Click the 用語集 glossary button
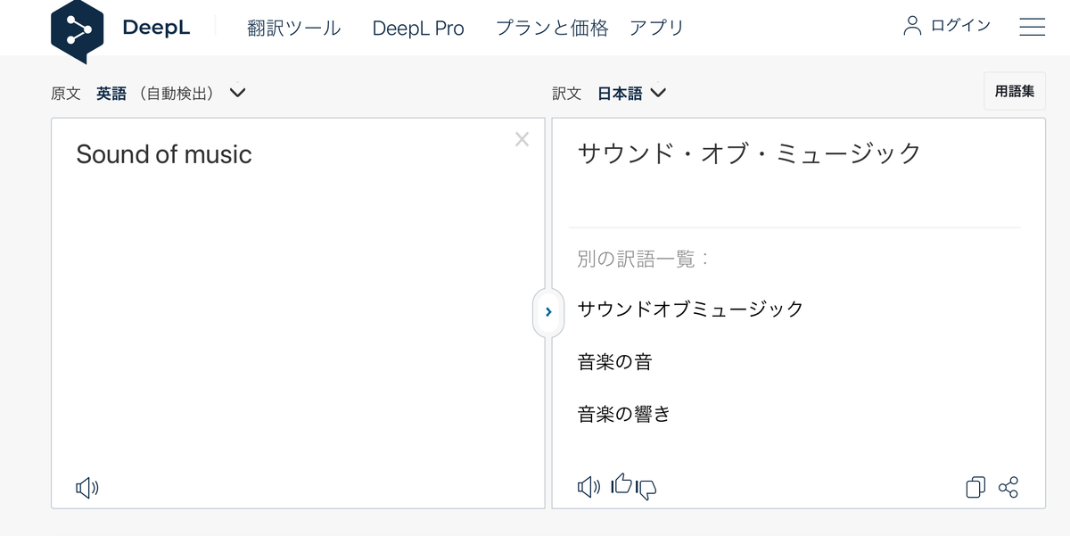 [x=1014, y=92]
